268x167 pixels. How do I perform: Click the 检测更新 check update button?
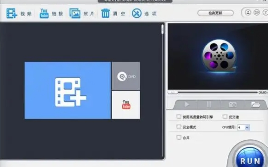click(215, 13)
